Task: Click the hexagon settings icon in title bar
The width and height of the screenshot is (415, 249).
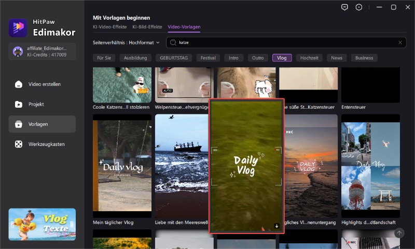Action: point(359,7)
